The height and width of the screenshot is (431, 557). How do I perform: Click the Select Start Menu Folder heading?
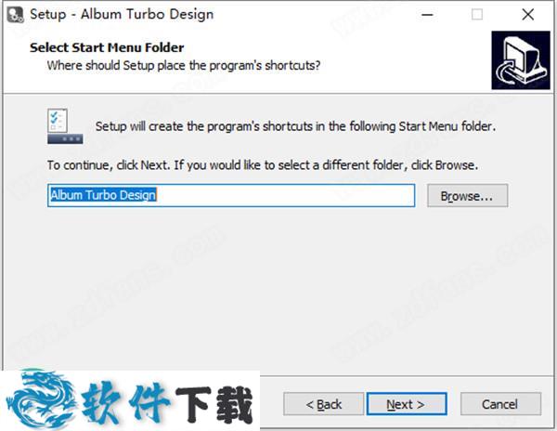pyautogui.click(x=107, y=47)
